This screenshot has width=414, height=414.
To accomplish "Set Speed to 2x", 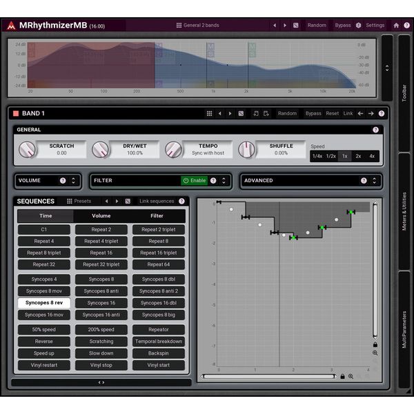I will [358, 156].
